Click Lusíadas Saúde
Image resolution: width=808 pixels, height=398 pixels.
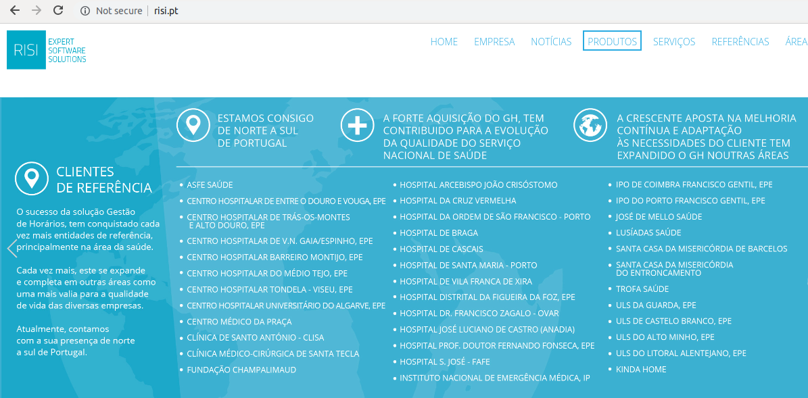[648, 232]
